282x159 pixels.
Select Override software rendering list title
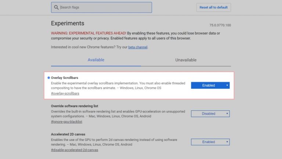point(75,106)
